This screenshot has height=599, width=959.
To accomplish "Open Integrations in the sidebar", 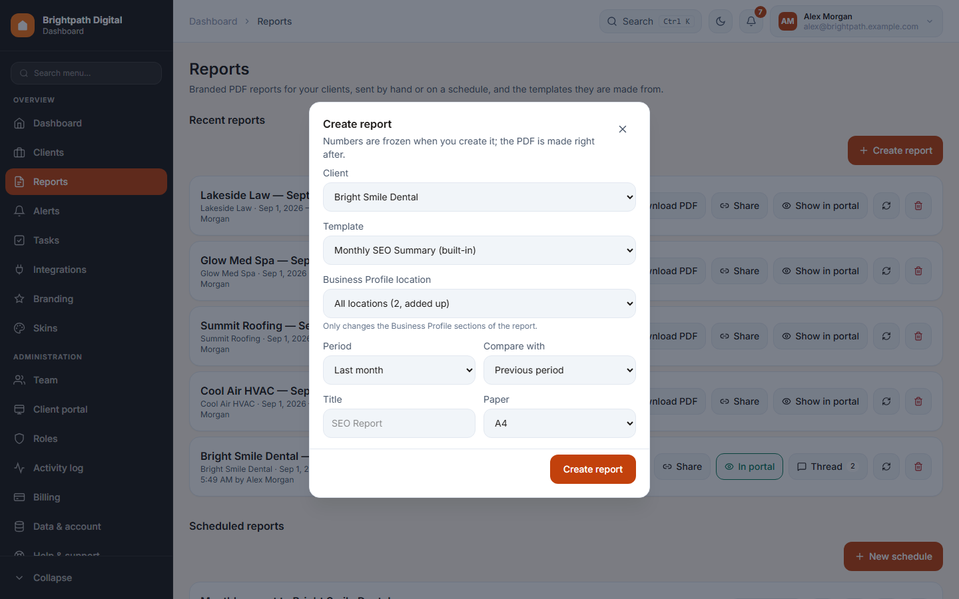I will tap(87, 270).
